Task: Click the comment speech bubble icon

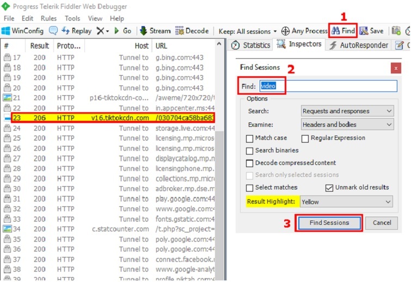Action: [53, 31]
